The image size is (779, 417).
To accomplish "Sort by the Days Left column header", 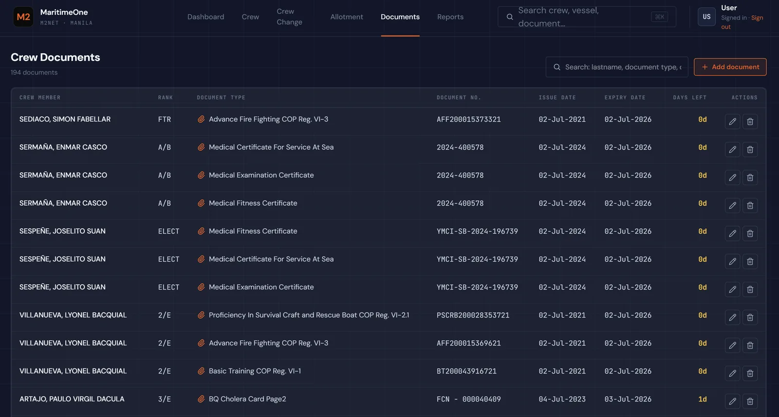I will pyautogui.click(x=689, y=98).
